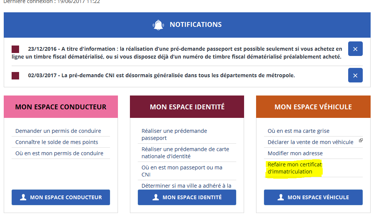Open Où en est ma carte grise
This screenshot has height=216, width=374.
tap(298, 131)
